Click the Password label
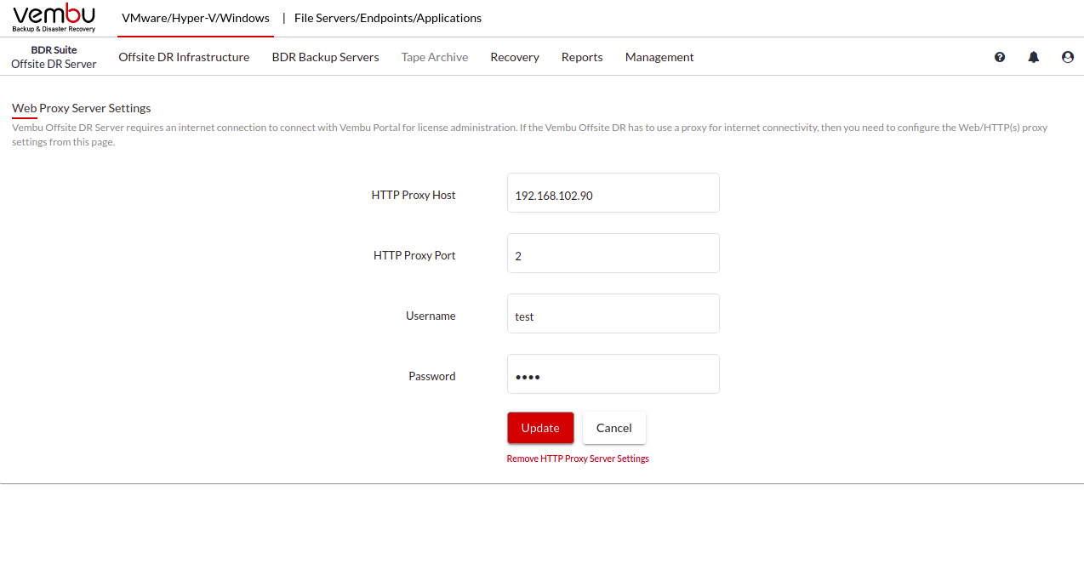This screenshot has width=1084, height=564. coord(432,376)
